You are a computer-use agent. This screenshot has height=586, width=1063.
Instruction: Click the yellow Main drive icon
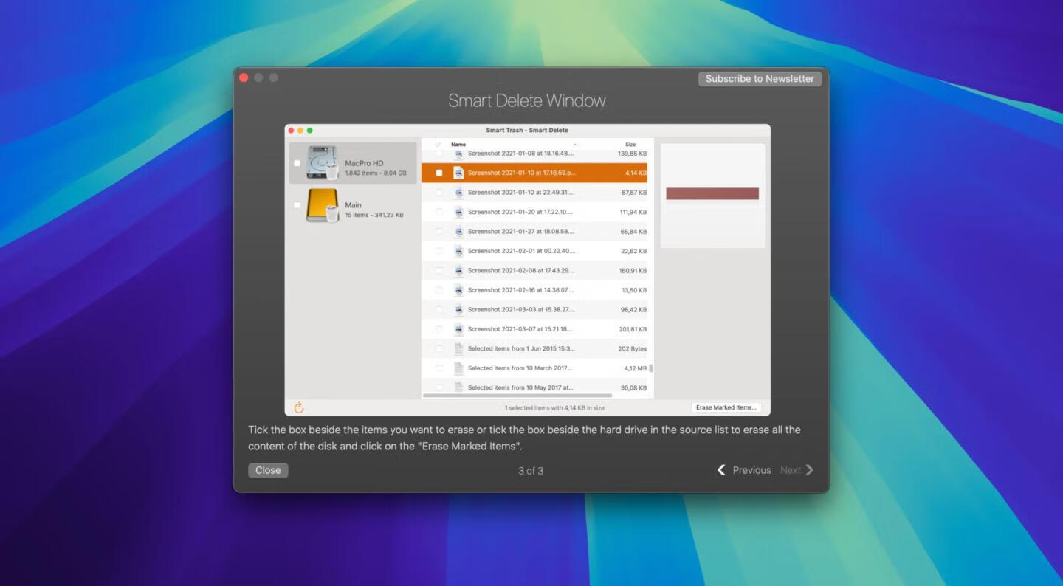click(322, 205)
